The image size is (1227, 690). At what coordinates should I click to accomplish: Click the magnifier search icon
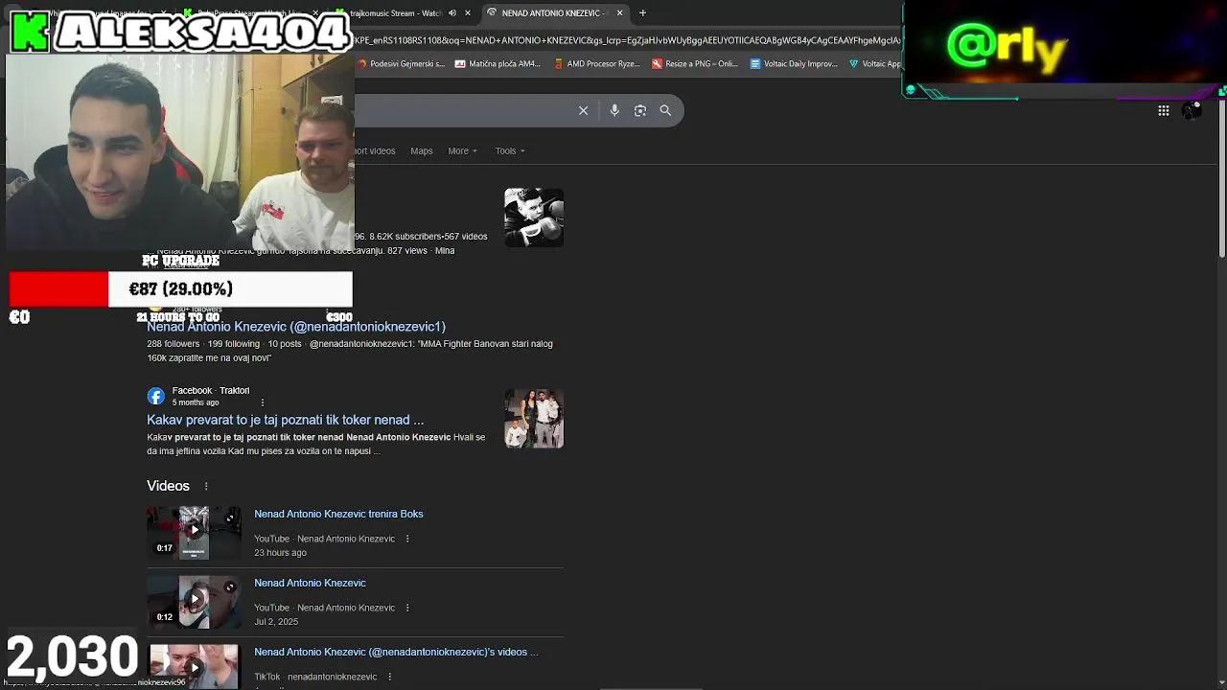[665, 110]
